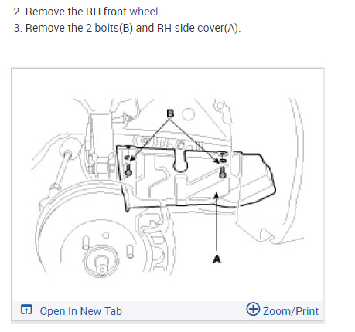Viewport: 355px width, 332px height.
Task: Click the step 3 side cover instruction
Action: click(x=127, y=28)
